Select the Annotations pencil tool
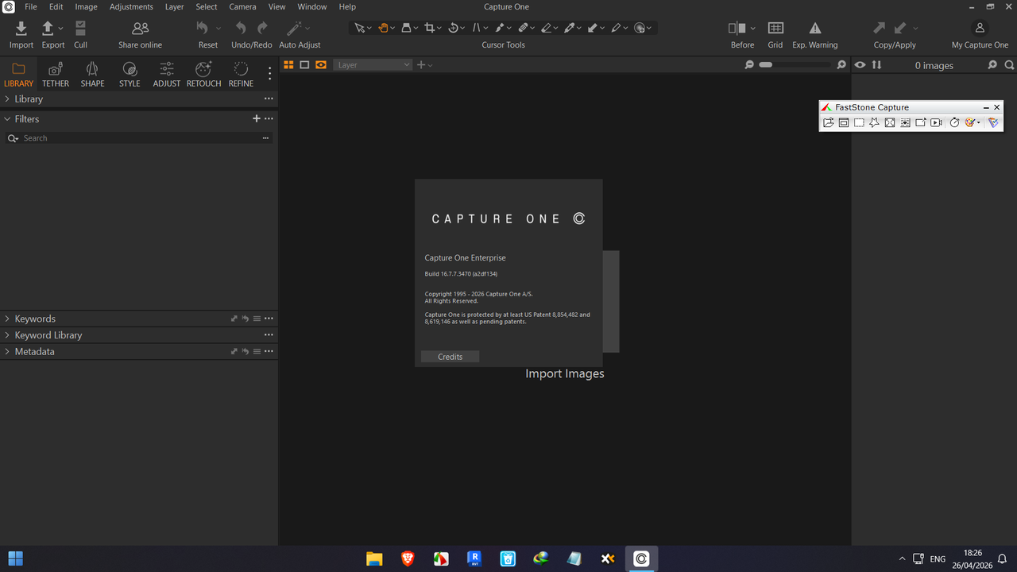1017x572 pixels. coord(617,28)
